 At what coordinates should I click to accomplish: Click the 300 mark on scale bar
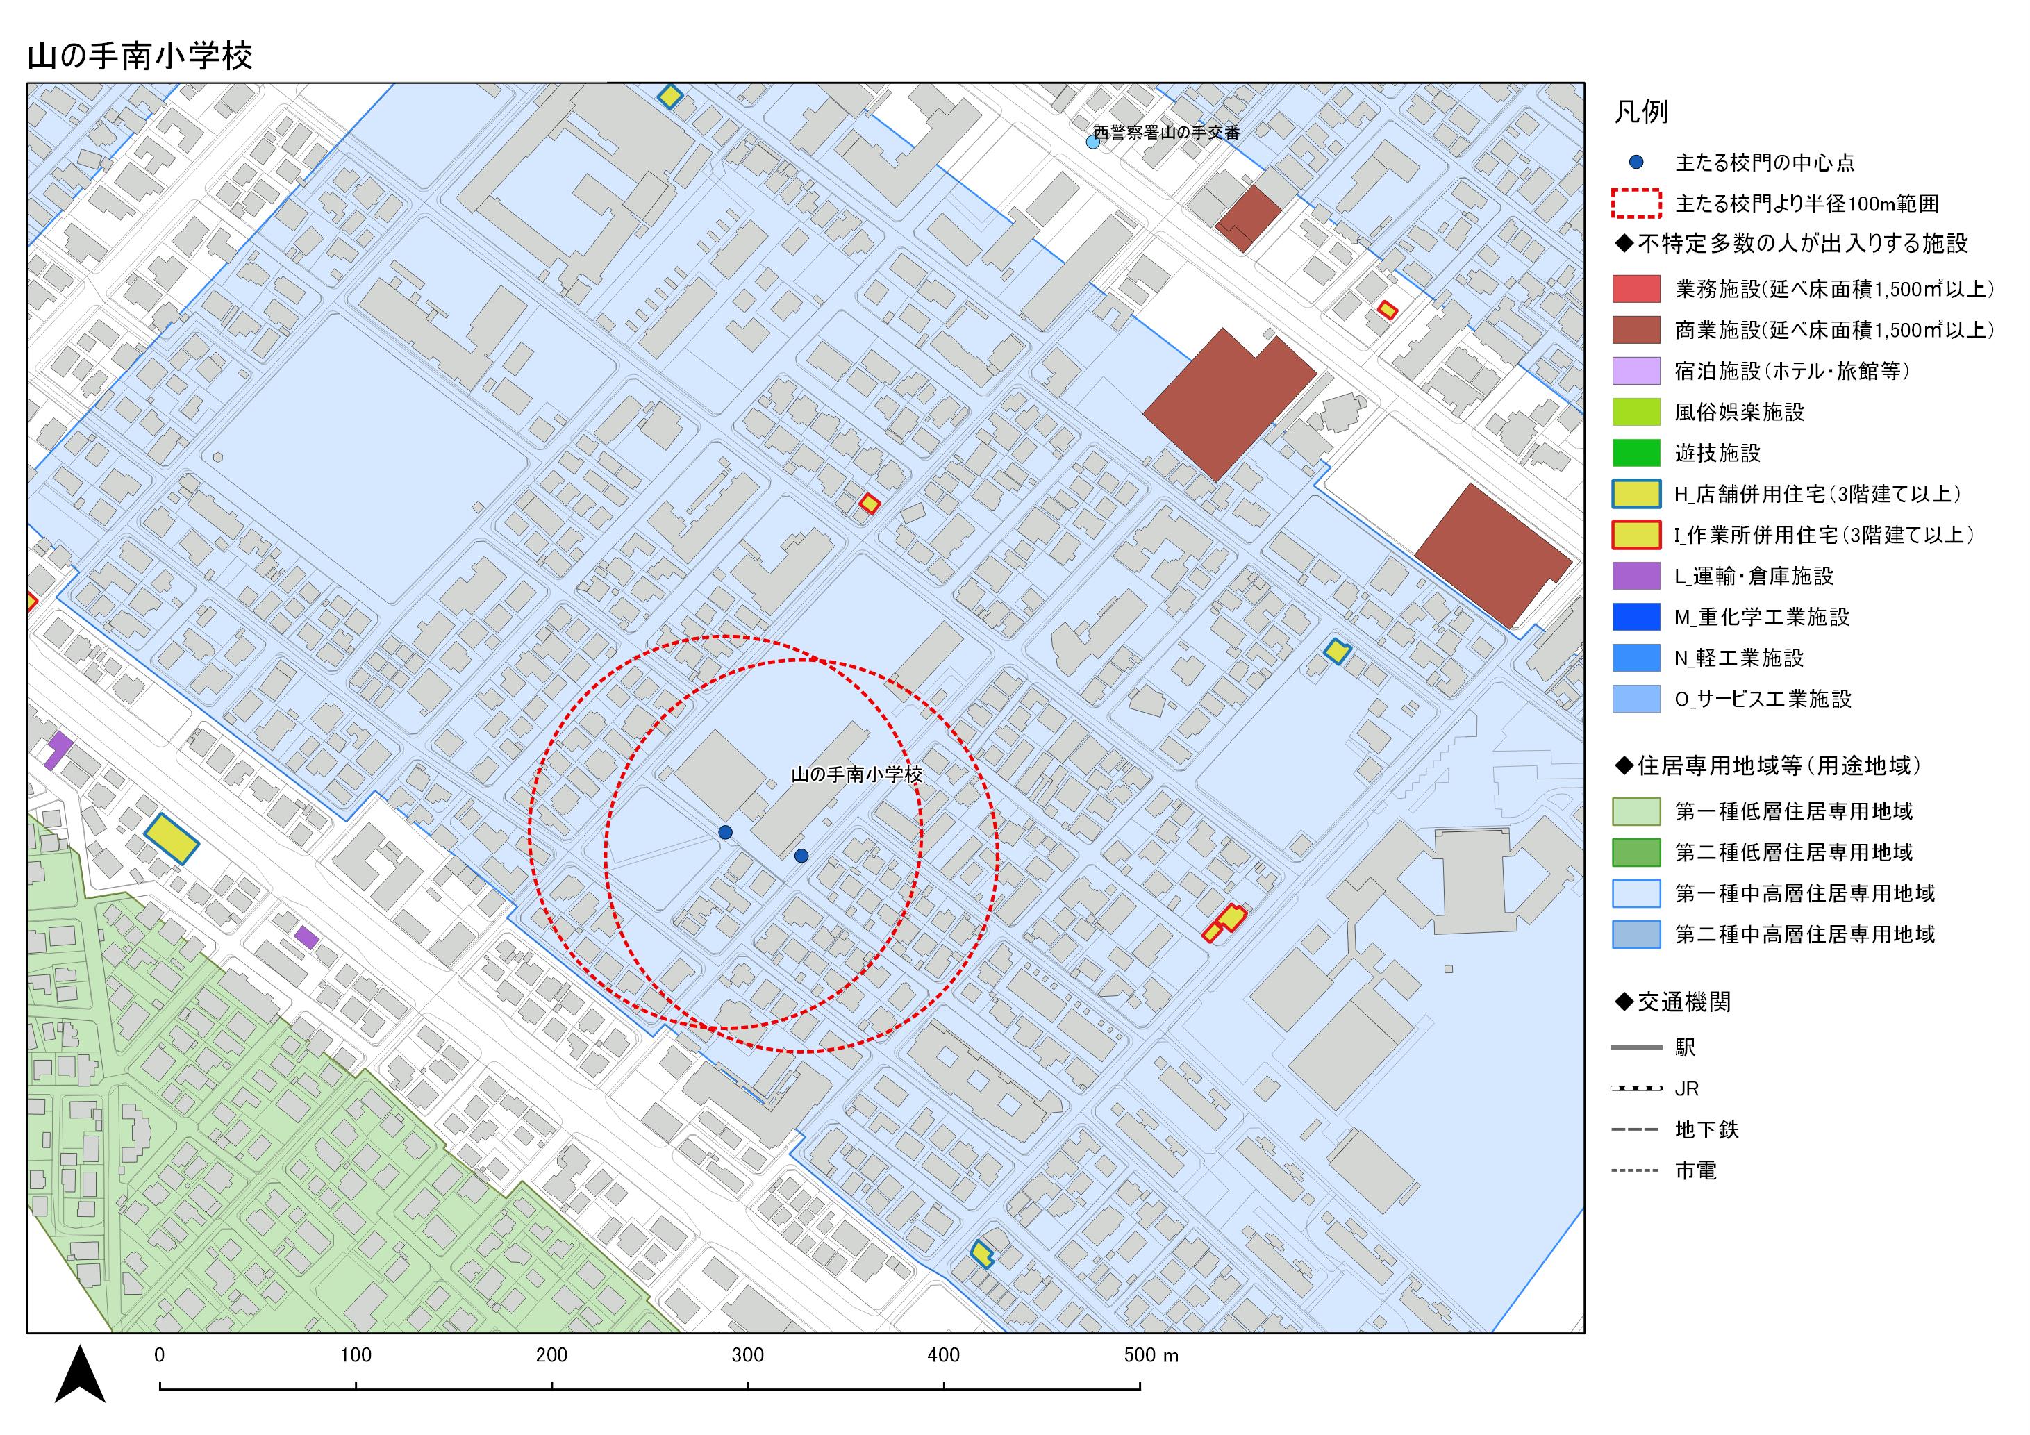tap(748, 1355)
